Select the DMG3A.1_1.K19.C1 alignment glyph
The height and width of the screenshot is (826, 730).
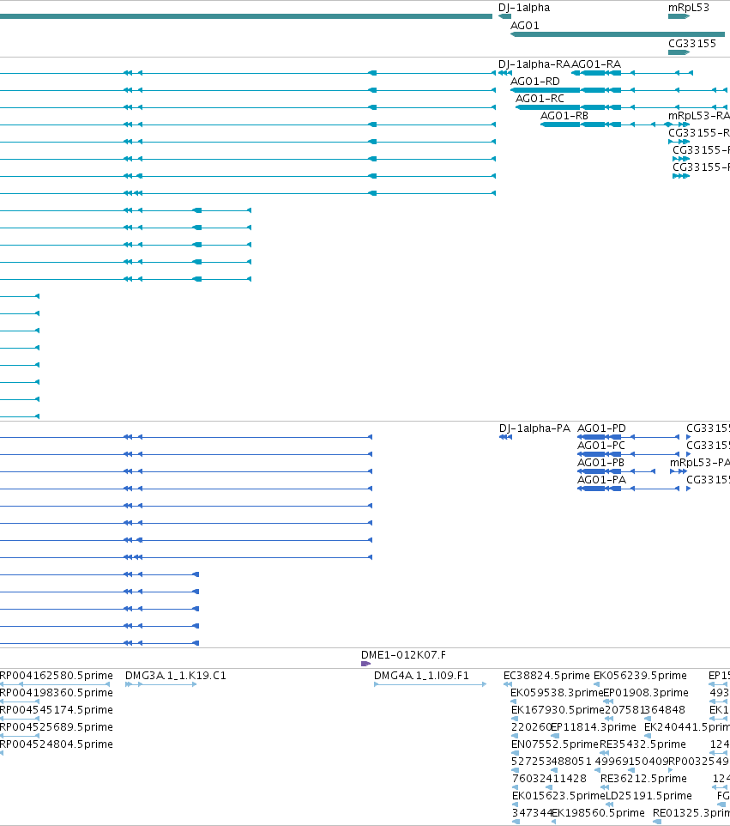point(161,684)
